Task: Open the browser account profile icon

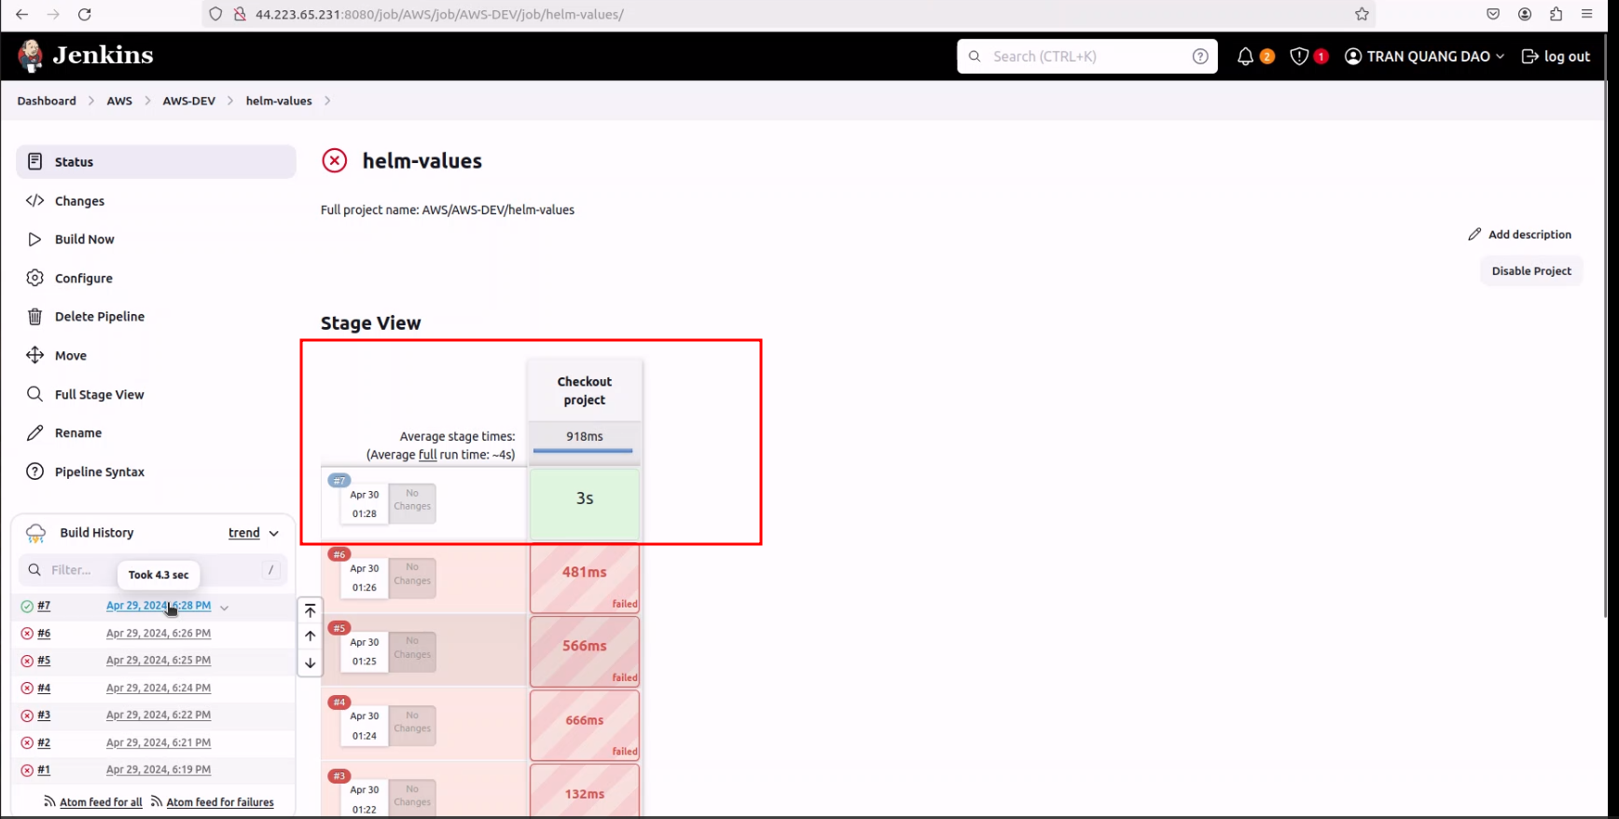Action: click(1525, 14)
